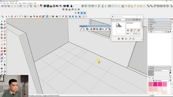Click the Search magnifier in top toolbar
Image resolution: width=173 pixels, height=97 pixels.
[x=2, y=16]
